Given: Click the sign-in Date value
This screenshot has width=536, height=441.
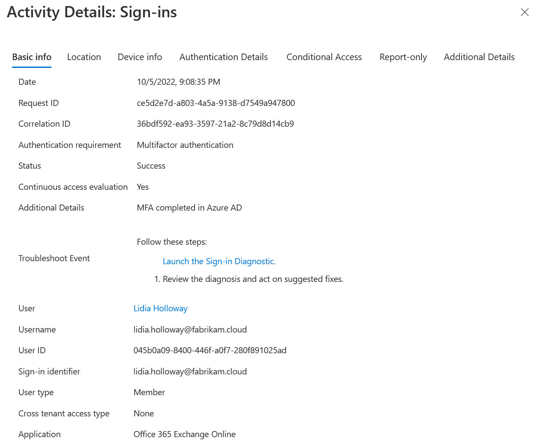Looking at the screenshot, I should [179, 82].
